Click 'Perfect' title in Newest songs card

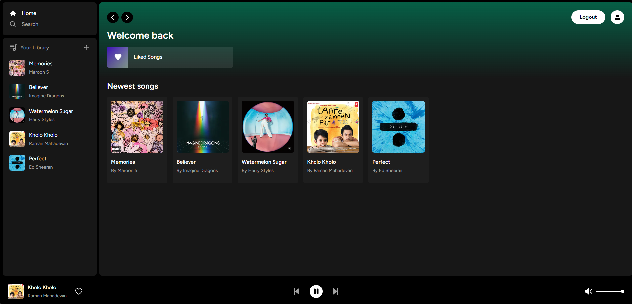click(381, 162)
